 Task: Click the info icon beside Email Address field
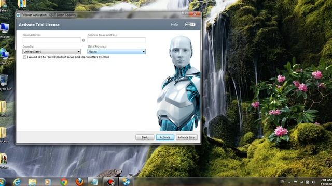(x=84, y=40)
